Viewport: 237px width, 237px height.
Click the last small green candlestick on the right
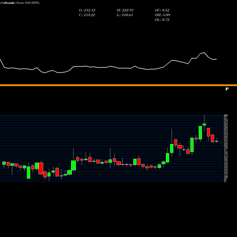tap(217, 141)
